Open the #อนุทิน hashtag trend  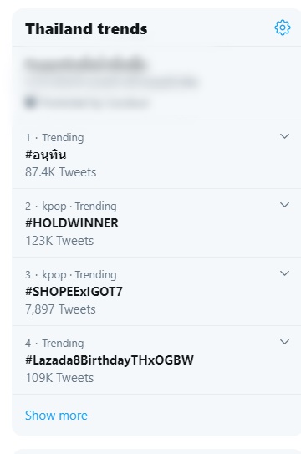click(46, 155)
